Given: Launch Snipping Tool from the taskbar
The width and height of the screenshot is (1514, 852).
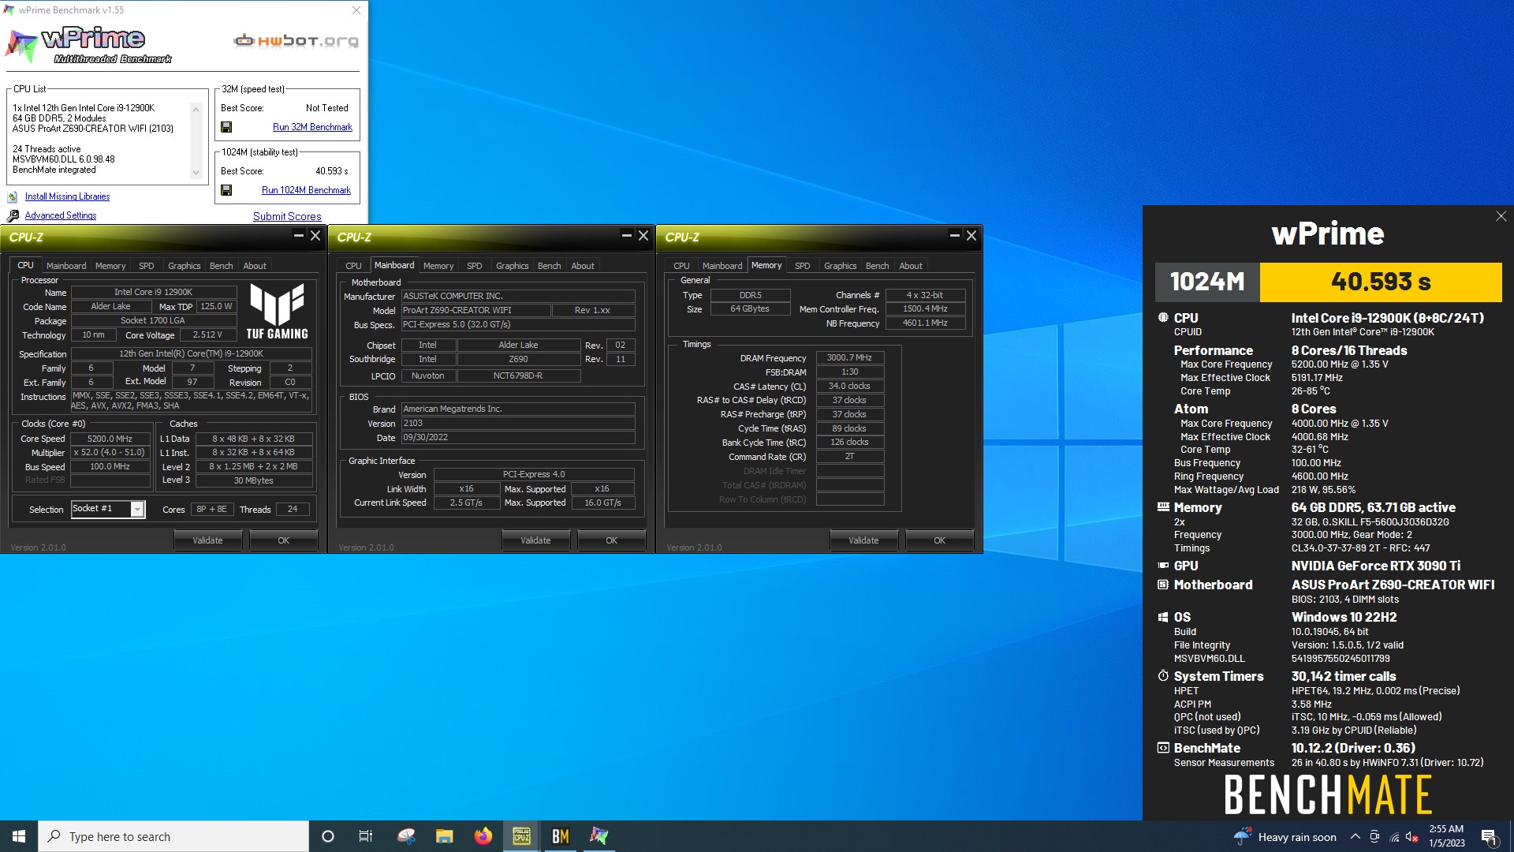Looking at the screenshot, I should 406,836.
